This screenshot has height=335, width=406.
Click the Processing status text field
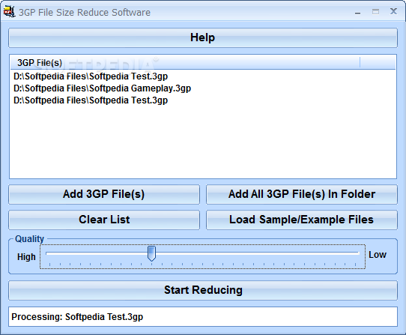pyautogui.click(x=203, y=316)
